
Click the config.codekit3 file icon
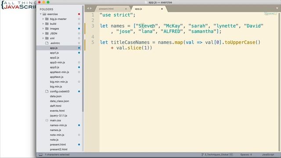47,91
